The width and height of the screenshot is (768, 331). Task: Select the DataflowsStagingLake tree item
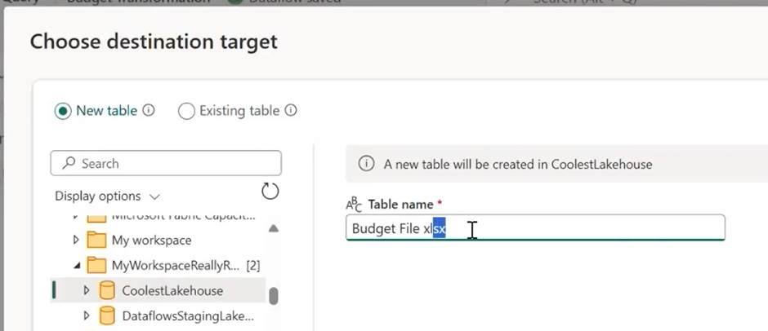[187, 316]
